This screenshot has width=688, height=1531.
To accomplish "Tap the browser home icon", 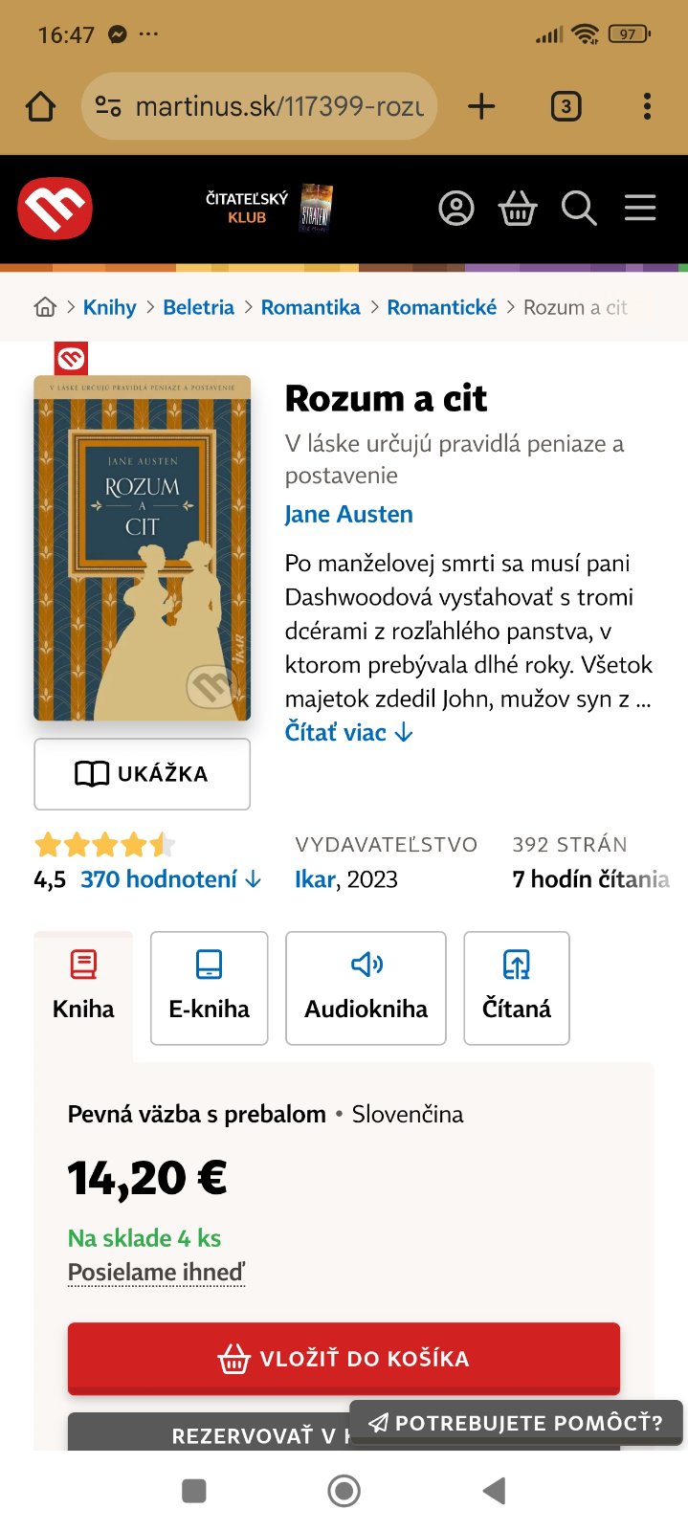I will (x=40, y=106).
